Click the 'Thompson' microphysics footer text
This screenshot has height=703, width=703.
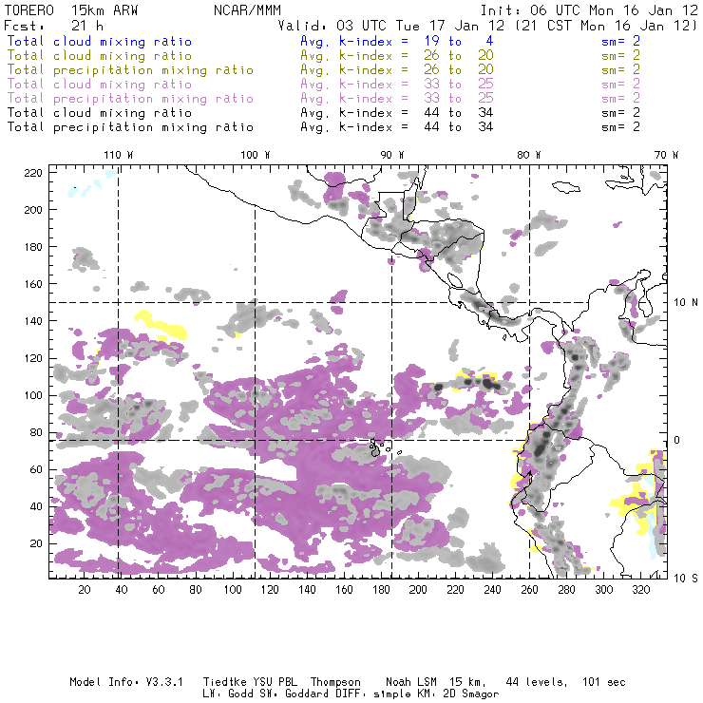(335, 682)
